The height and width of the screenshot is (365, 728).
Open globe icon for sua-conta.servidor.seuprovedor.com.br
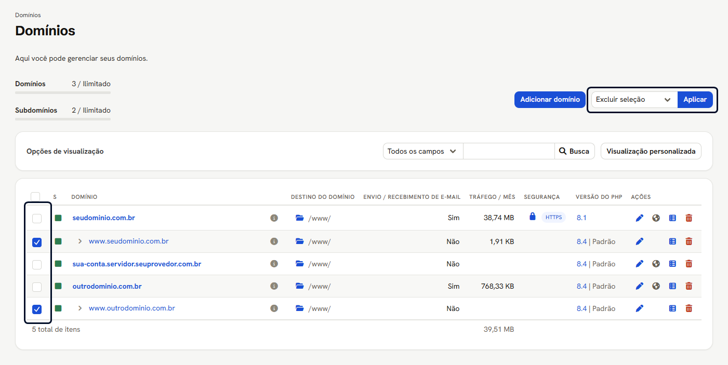coord(656,264)
